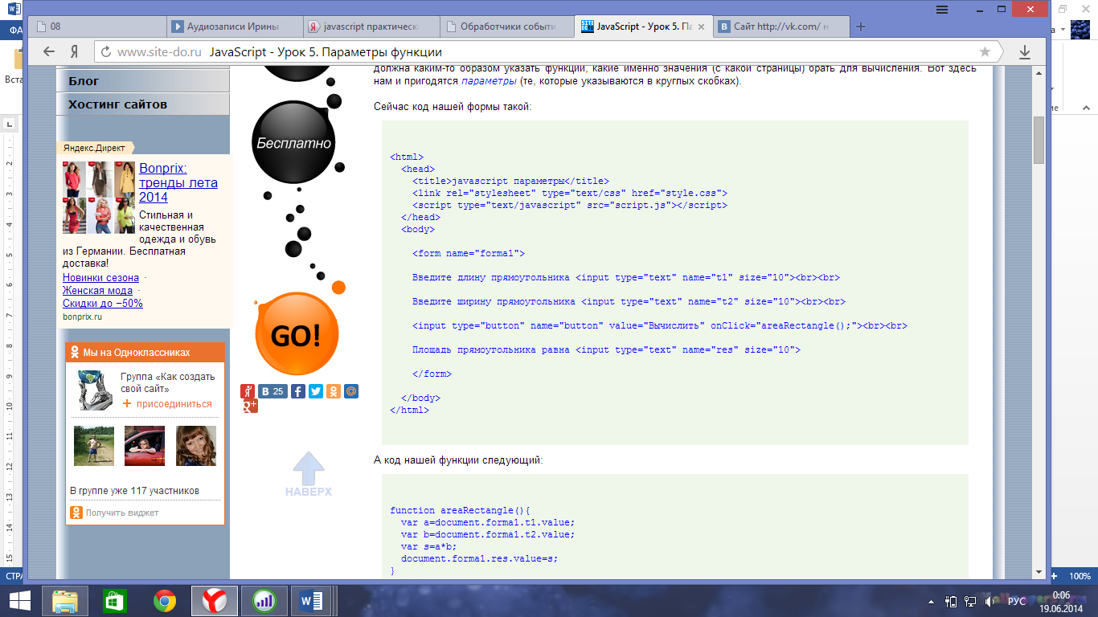Reload the page with refresh icon
Image resolution: width=1098 pixels, height=617 pixels.
(x=105, y=52)
